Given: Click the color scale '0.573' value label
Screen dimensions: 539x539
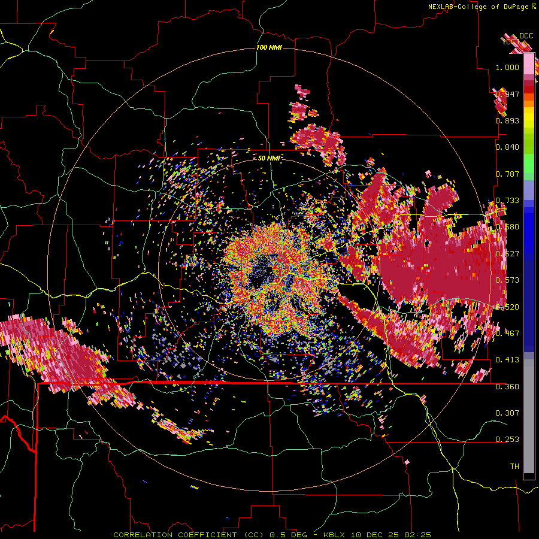Looking at the screenshot, I should click(507, 280).
